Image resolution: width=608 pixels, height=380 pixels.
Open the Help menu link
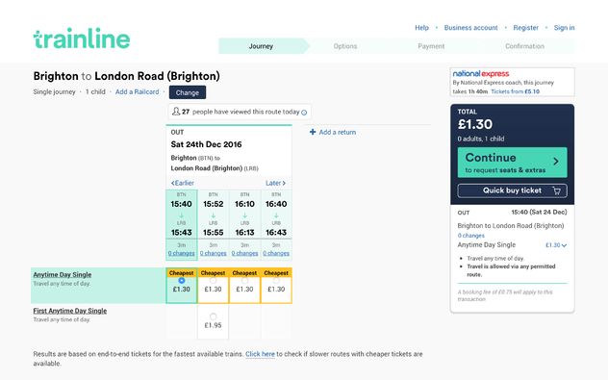coord(421,28)
